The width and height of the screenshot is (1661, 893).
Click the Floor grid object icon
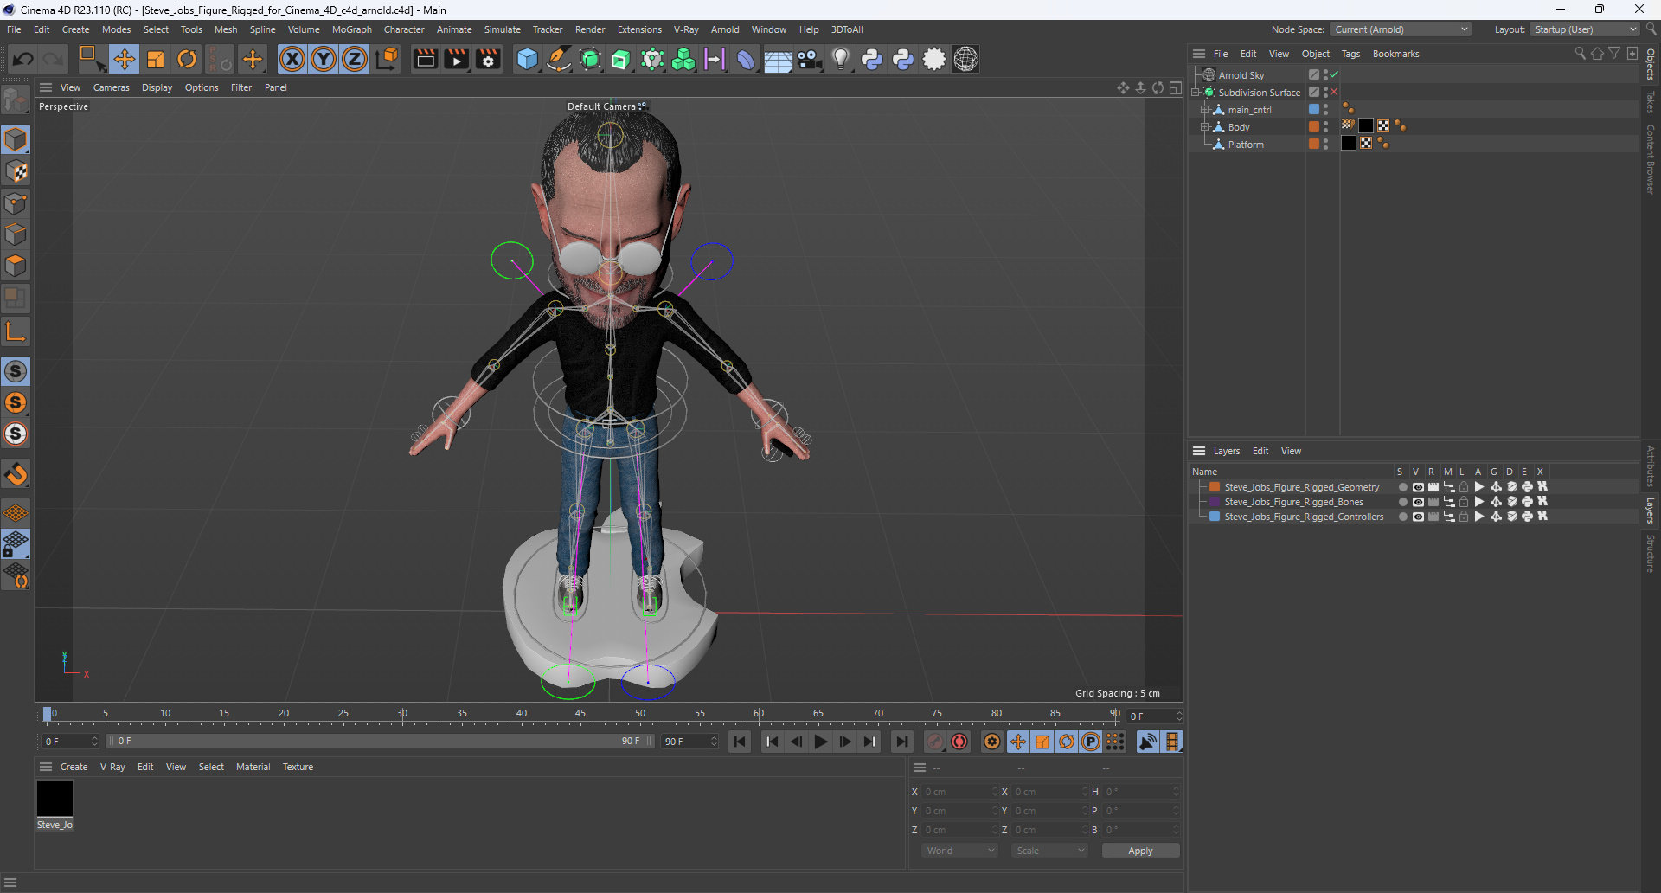[x=778, y=59]
